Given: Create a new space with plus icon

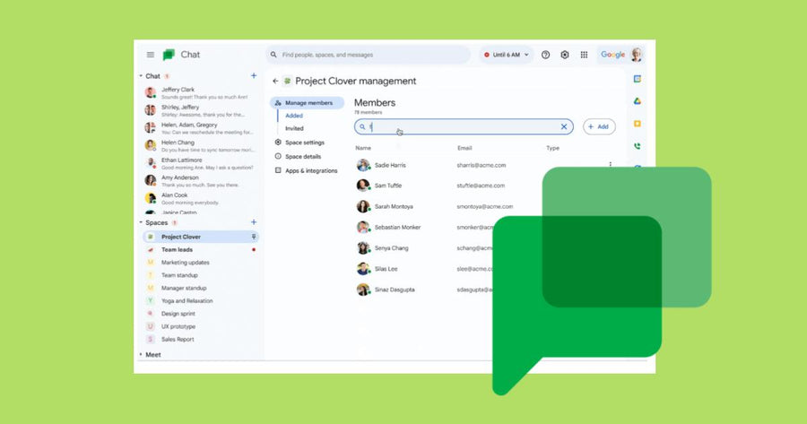Looking at the screenshot, I should pyautogui.click(x=254, y=222).
